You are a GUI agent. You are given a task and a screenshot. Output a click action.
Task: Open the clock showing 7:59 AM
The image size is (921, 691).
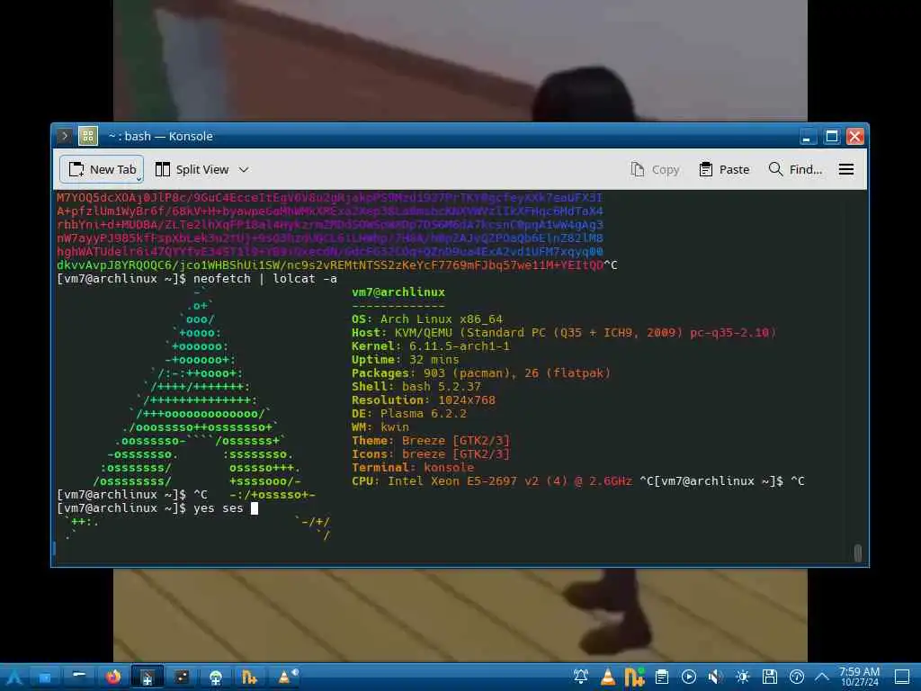859,677
